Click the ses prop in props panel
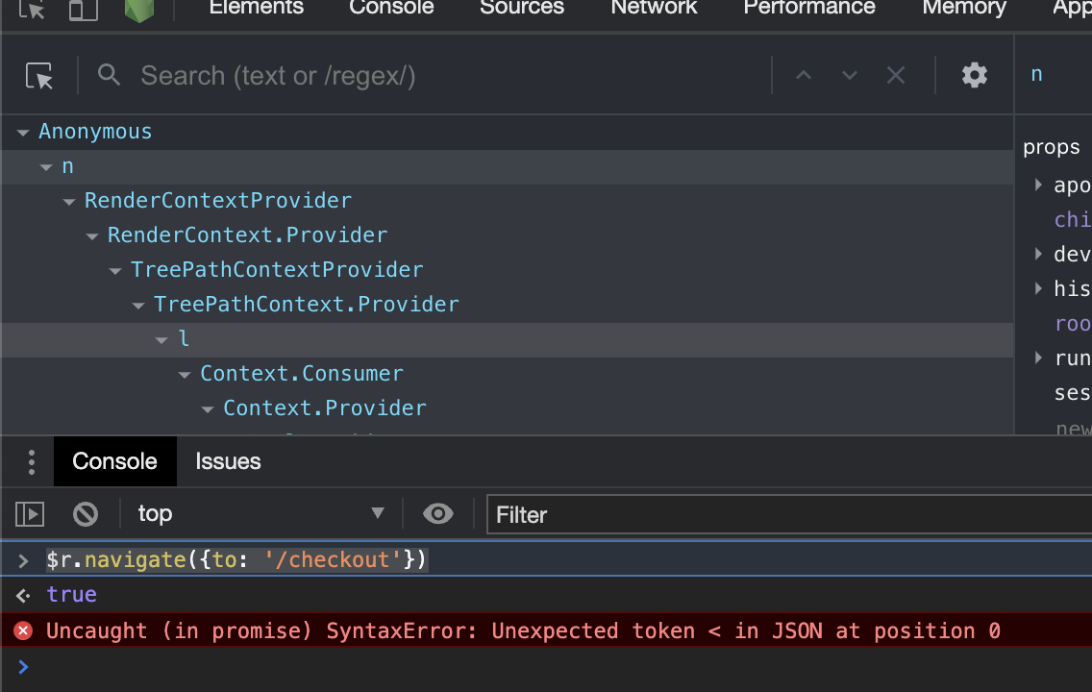 [1073, 393]
